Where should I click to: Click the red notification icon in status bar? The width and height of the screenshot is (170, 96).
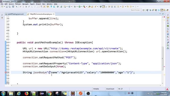click(x=167, y=89)
